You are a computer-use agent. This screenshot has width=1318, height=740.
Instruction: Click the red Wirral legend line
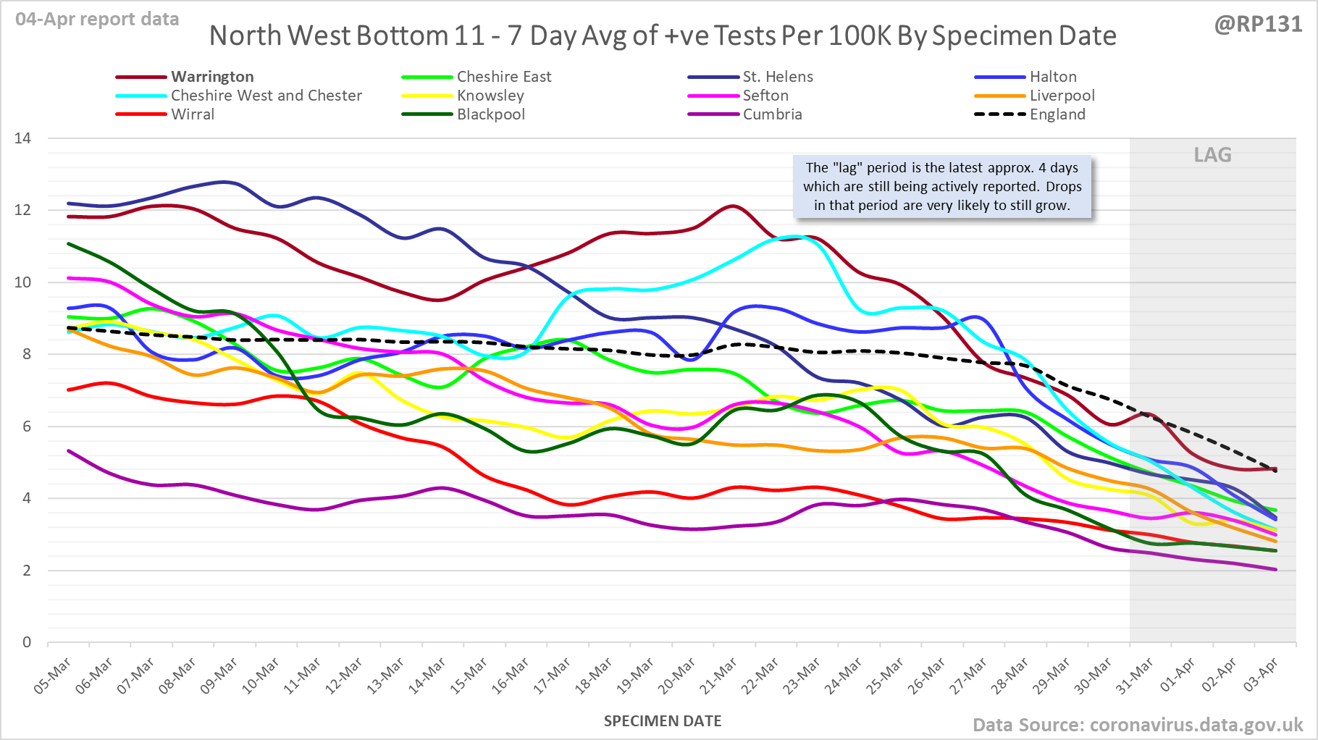[141, 114]
